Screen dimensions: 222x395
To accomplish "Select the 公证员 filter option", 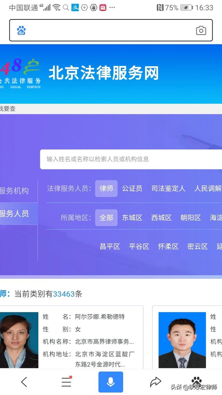I will coord(132,188).
